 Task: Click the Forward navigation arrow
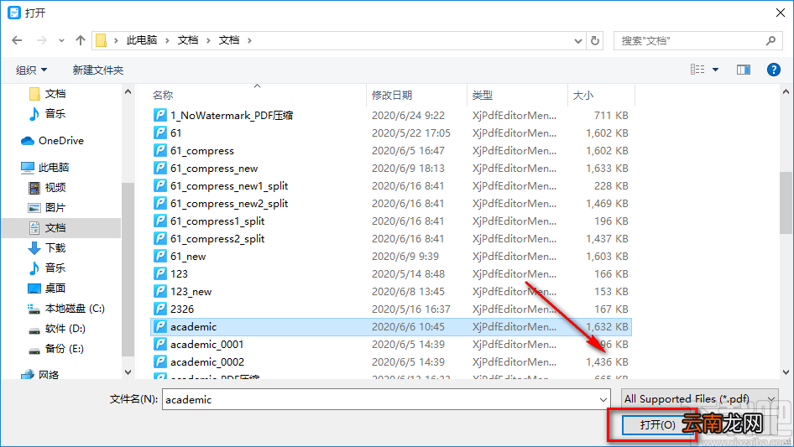click(41, 40)
